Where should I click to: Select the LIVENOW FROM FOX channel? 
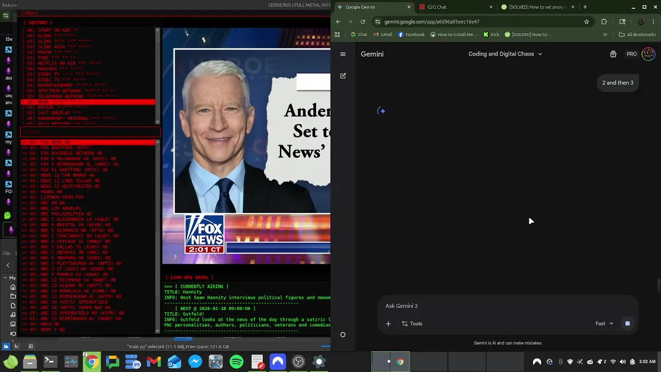[88, 197]
